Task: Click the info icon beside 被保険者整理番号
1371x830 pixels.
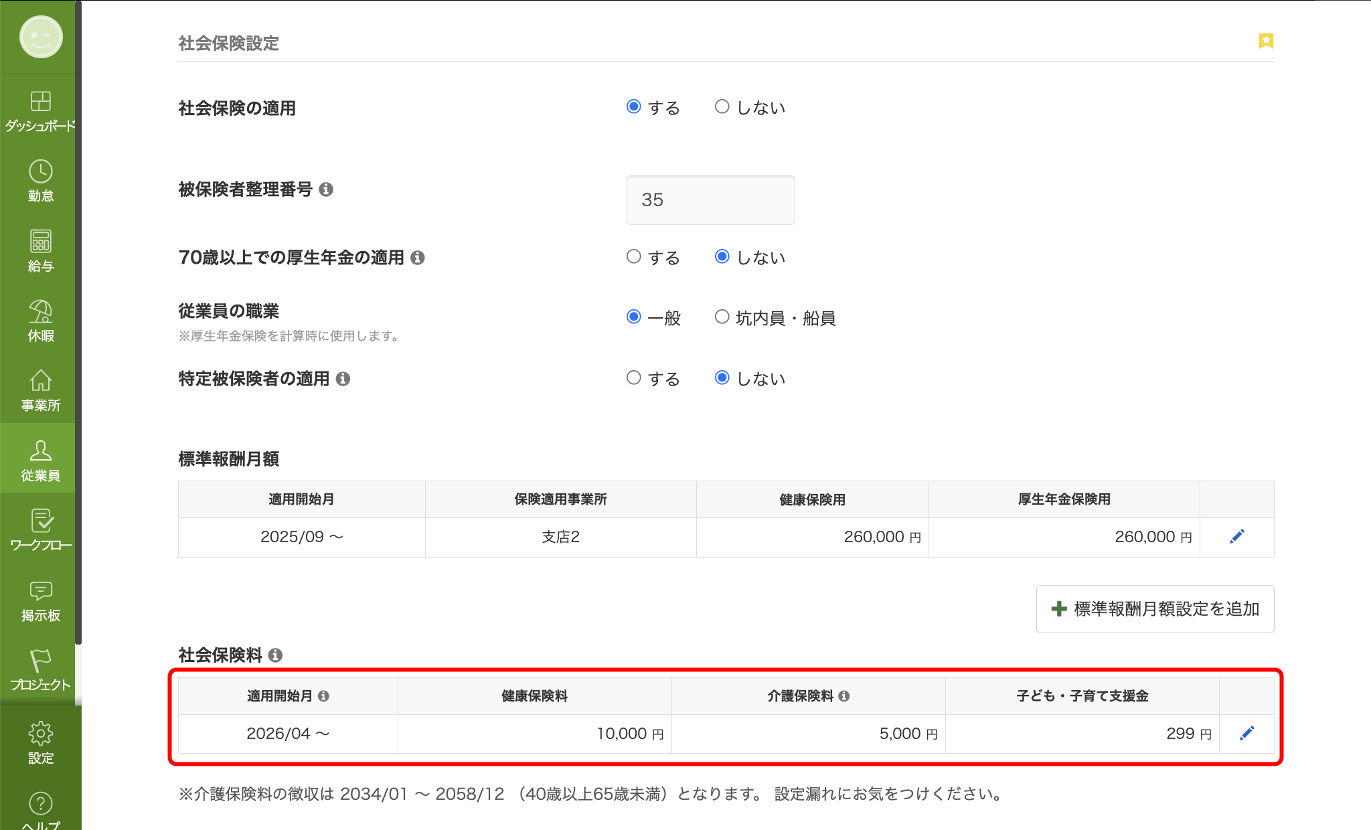Action: pos(327,190)
